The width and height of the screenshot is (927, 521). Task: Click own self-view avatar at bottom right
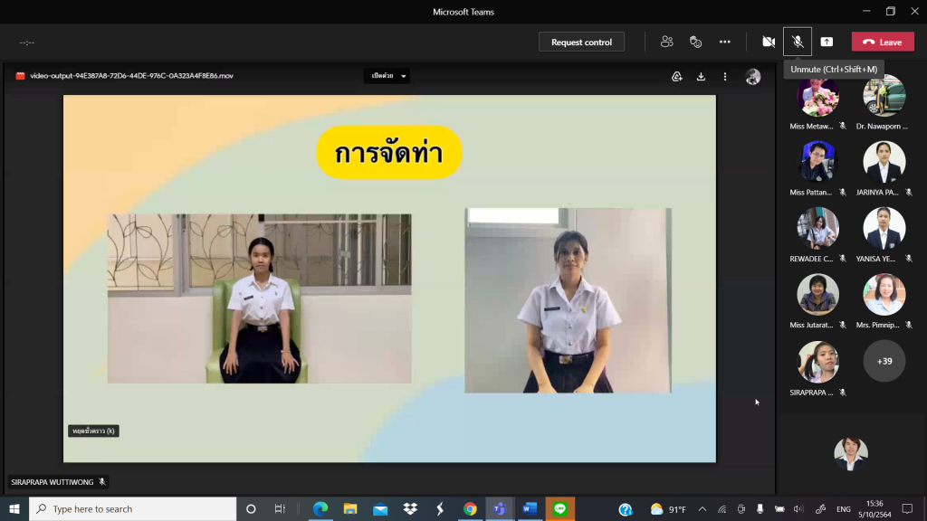point(851,453)
